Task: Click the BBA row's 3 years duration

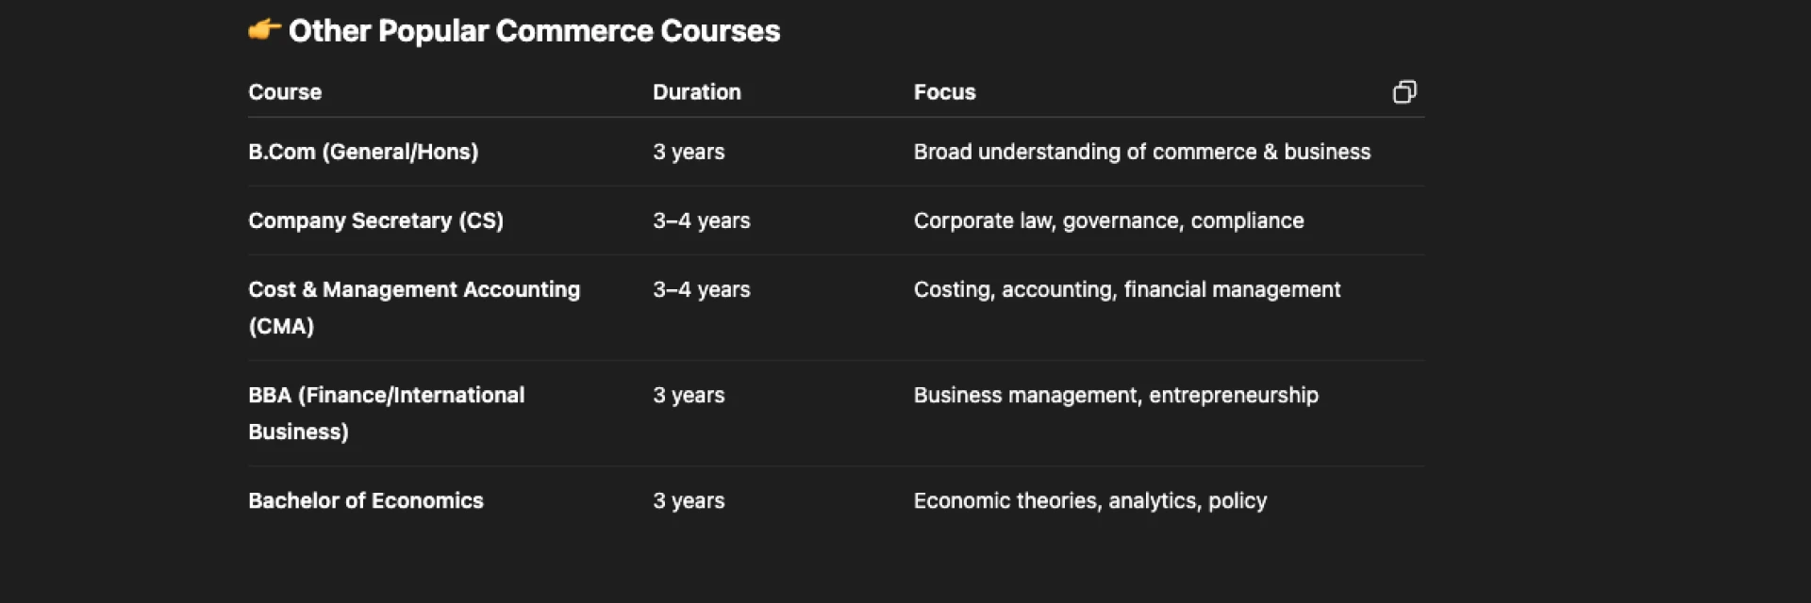Action: click(x=689, y=395)
